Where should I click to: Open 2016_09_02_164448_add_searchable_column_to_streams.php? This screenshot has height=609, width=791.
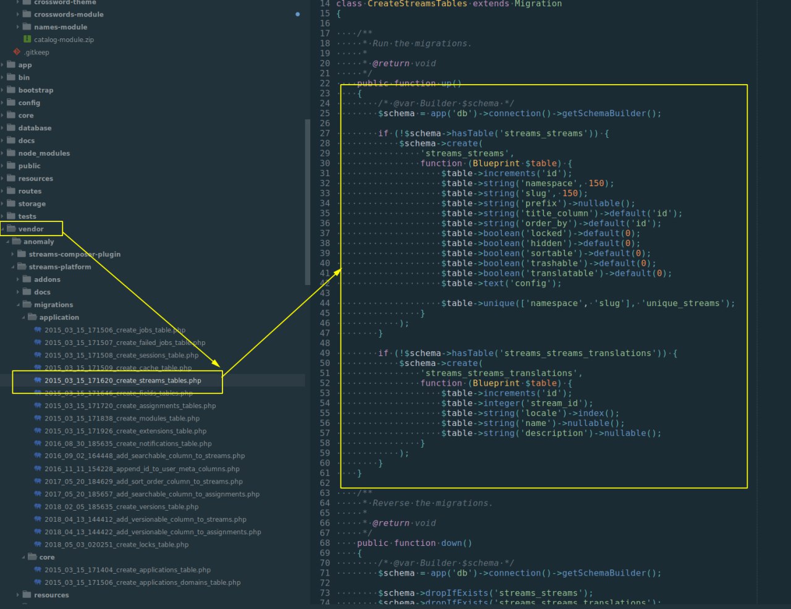145,456
